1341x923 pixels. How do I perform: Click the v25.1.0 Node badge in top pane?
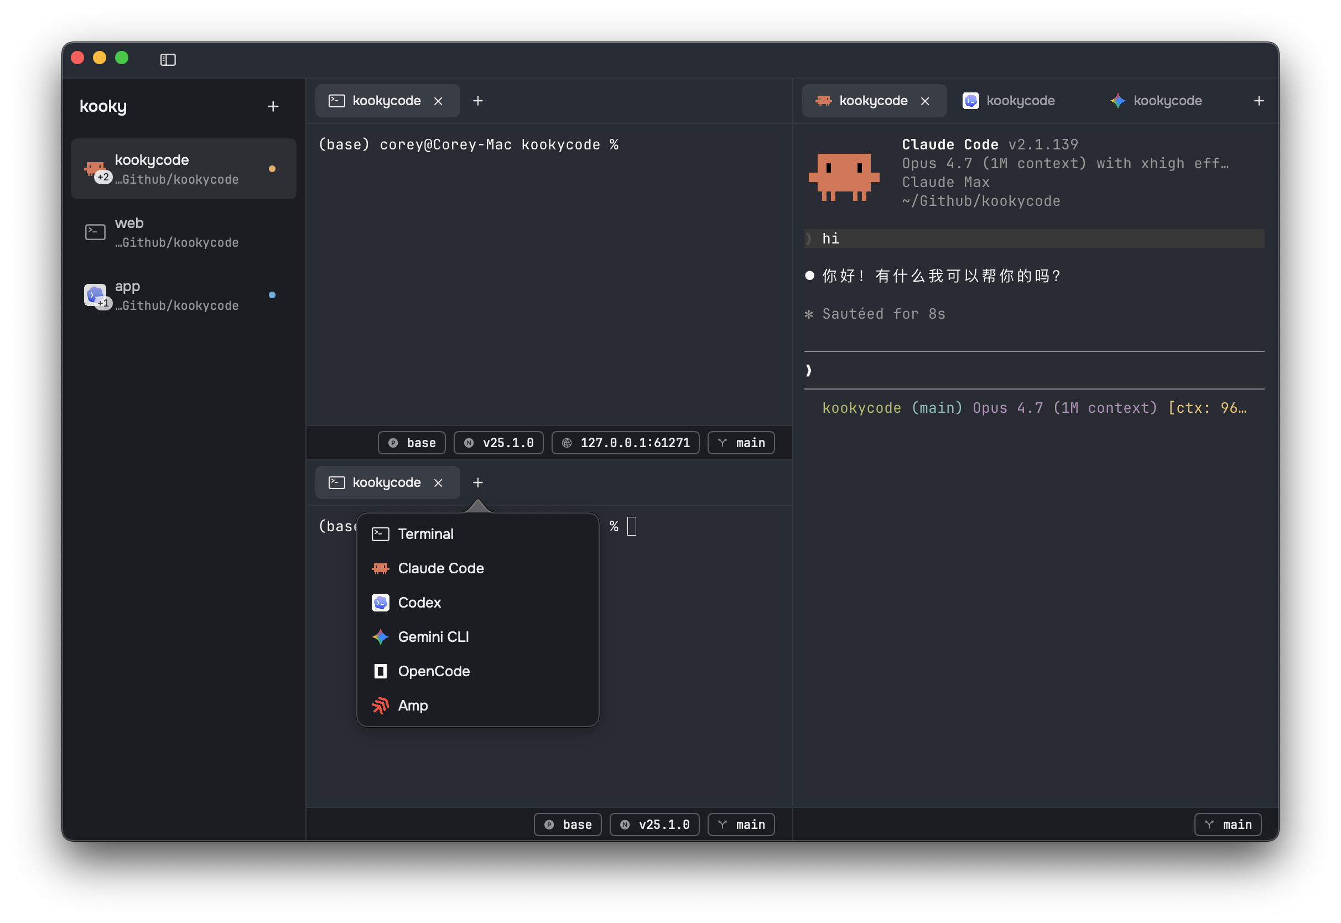pos(499,443)
